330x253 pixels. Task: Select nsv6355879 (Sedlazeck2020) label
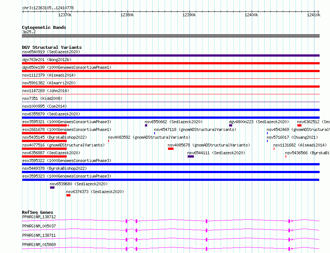coord(51,114)
